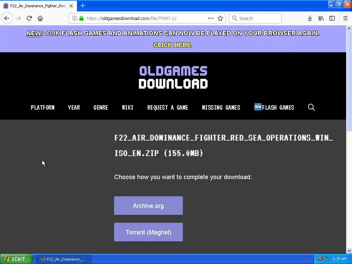Screen dimensions: 352x264
Task: Follow the CLICK HERE banner link
Action: tap(173, 45)
